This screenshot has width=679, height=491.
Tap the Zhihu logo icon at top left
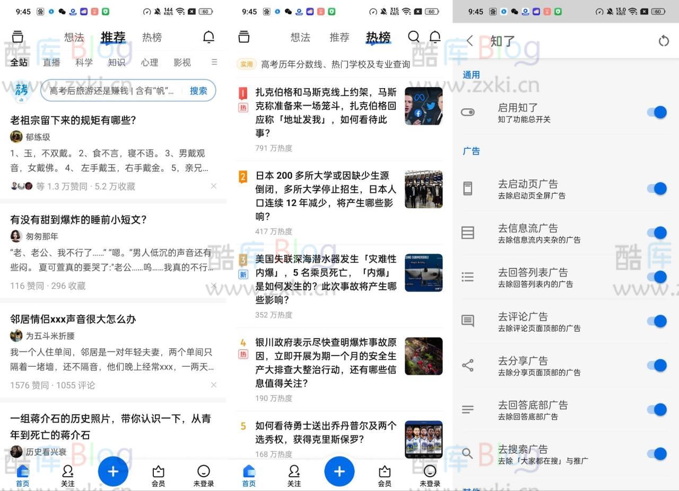18,37
